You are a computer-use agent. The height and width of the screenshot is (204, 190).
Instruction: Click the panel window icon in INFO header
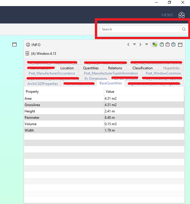[180, 45]
